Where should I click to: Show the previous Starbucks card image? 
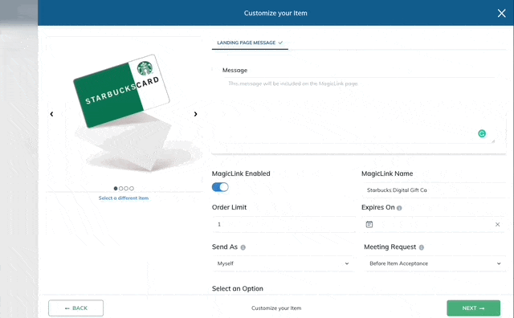coord(51,114)
